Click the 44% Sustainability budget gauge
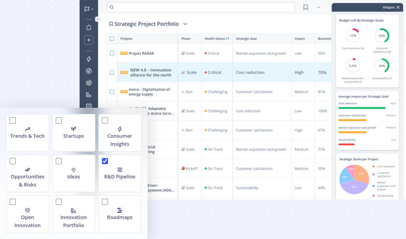 pos(382,66)
